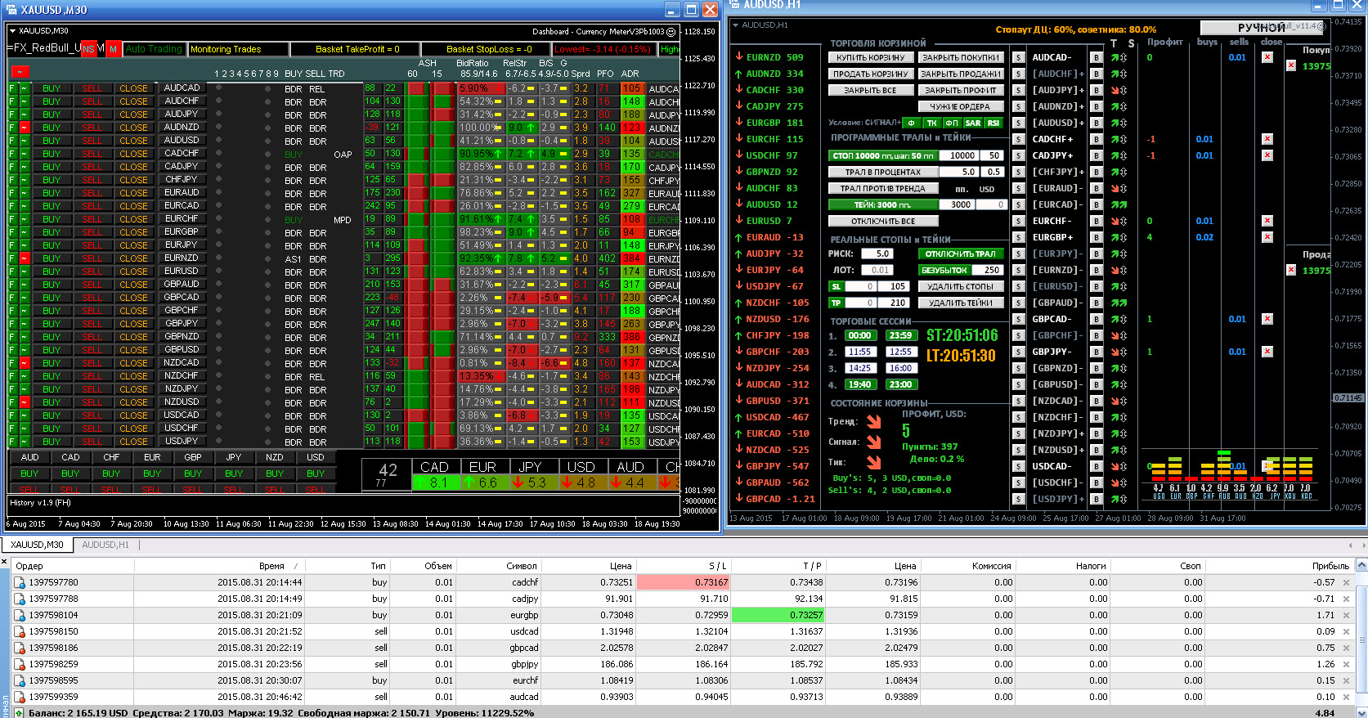Click red tilde icon above the F column
The width and height of the screenshot is (1368, 718).
20,72
